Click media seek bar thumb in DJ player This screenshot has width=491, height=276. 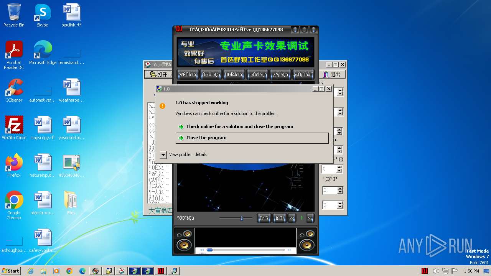pos(209,250)
